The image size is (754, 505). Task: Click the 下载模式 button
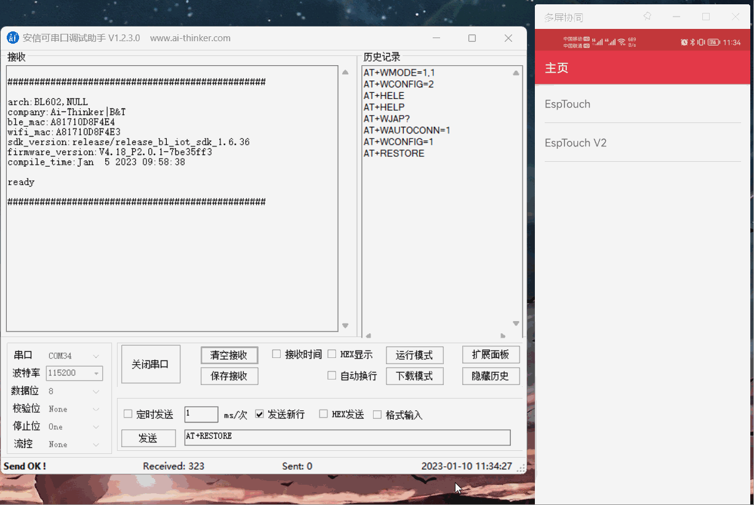(415, 376)
